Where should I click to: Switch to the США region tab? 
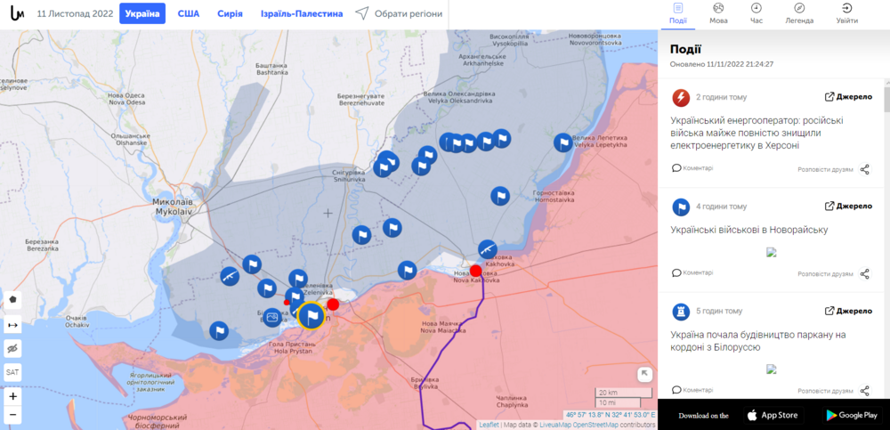189,13
